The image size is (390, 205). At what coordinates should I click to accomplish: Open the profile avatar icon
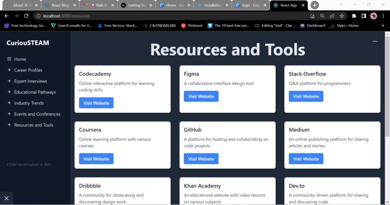coord(374,16)
